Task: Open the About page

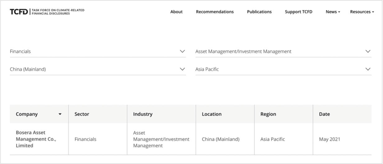Action: (176, 12)
